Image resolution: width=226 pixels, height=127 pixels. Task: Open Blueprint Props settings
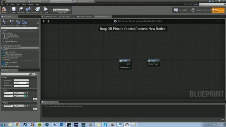37,10
